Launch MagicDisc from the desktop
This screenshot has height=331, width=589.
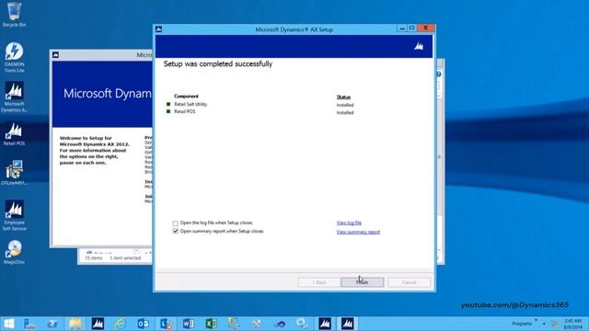coord(15,252)
